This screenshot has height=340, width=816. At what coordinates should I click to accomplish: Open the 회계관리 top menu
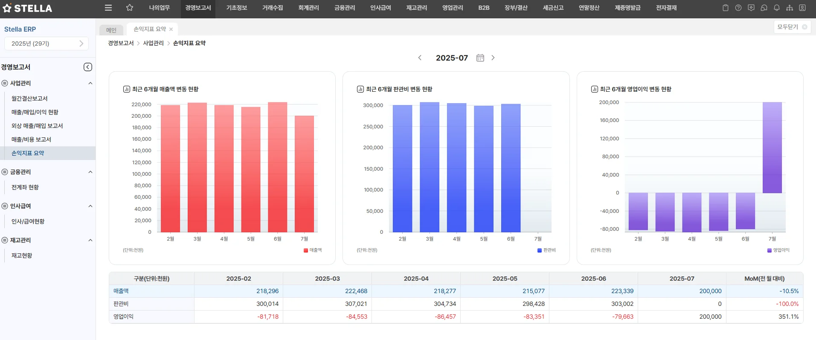308,8
